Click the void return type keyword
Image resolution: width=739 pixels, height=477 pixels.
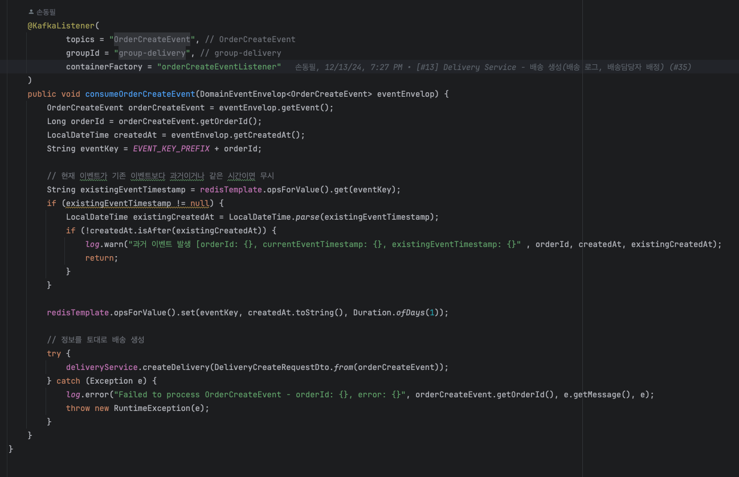click(x=71, y=94)
